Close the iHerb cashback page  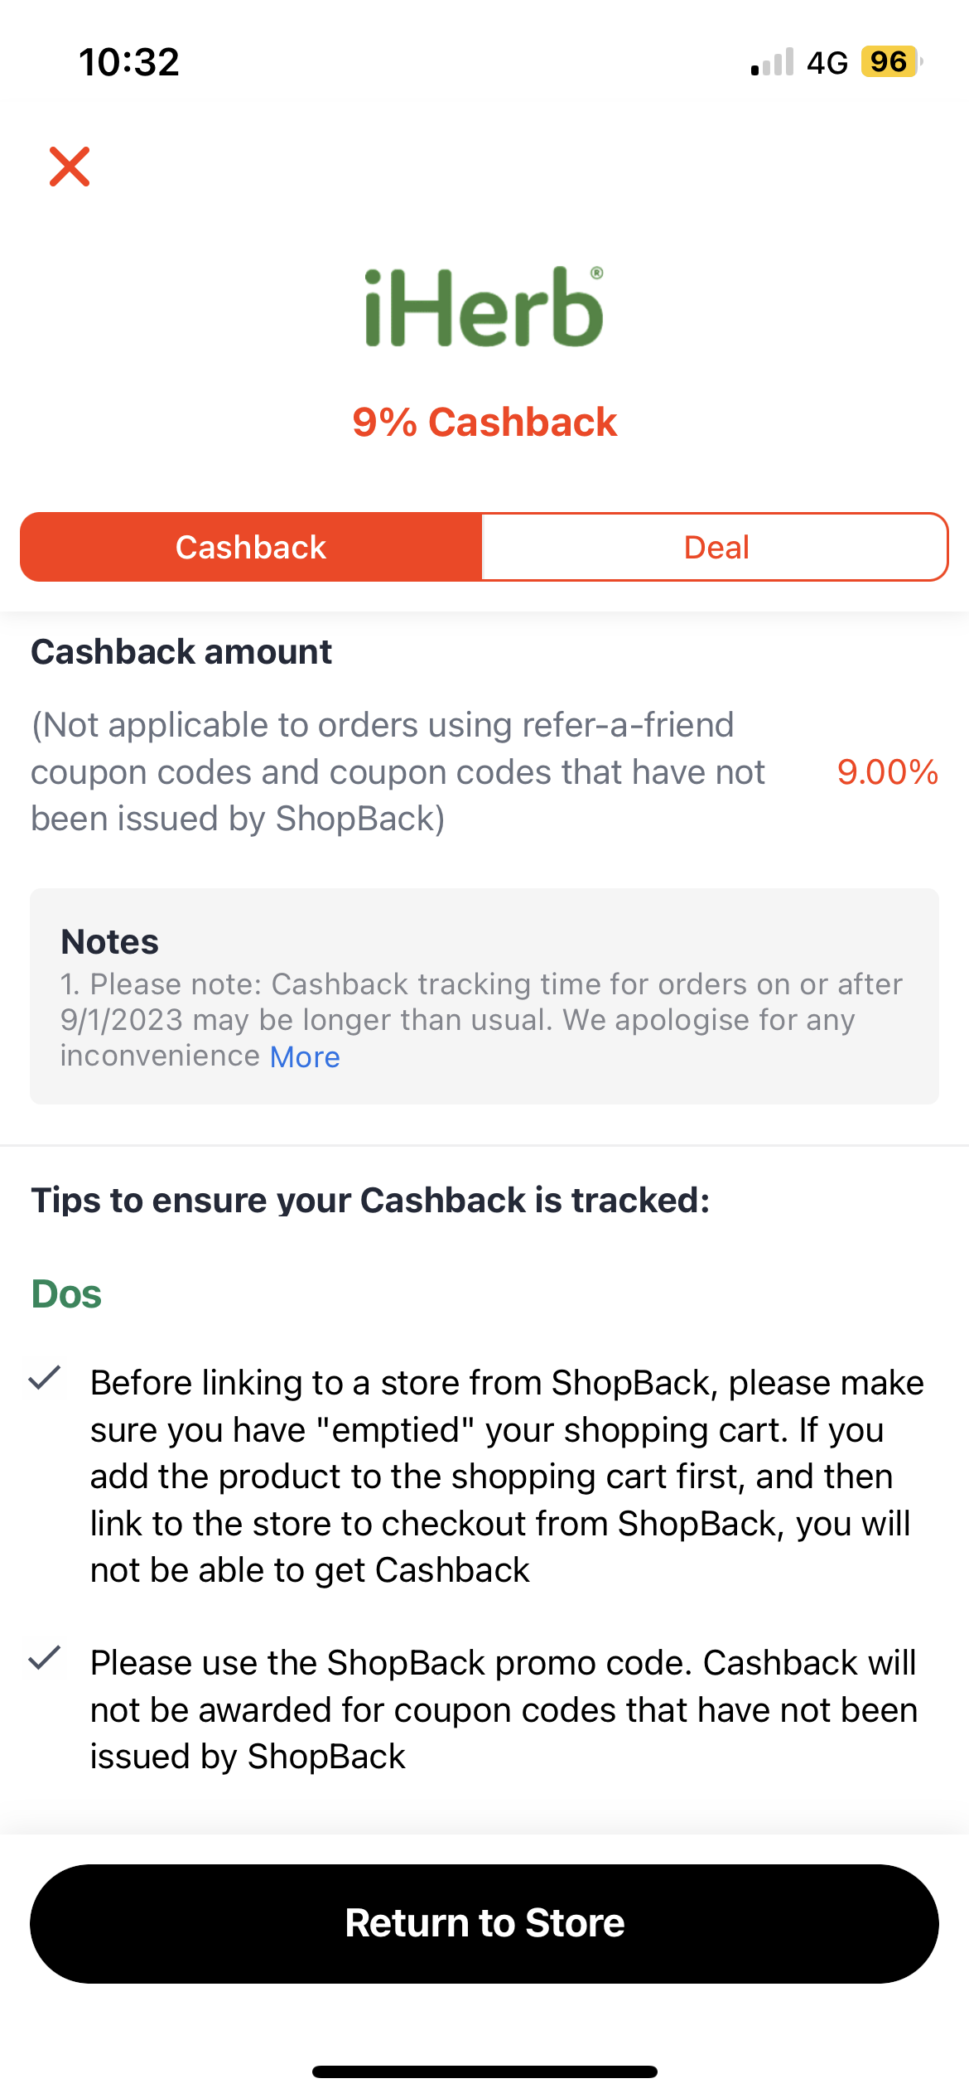pos(70,167)
